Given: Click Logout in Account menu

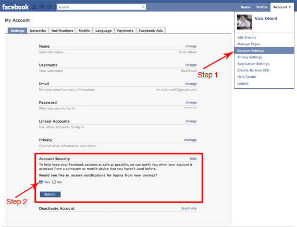Looking at the screenshot, I should click(243, 83).
